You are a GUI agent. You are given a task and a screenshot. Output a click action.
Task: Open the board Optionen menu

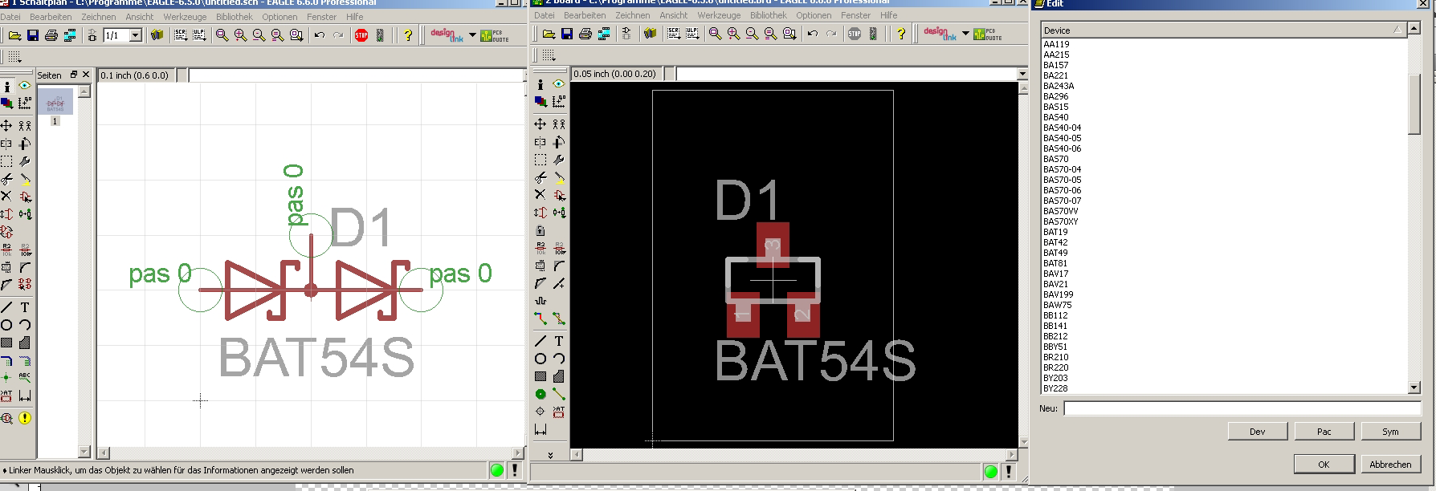[x=814, y=15]
